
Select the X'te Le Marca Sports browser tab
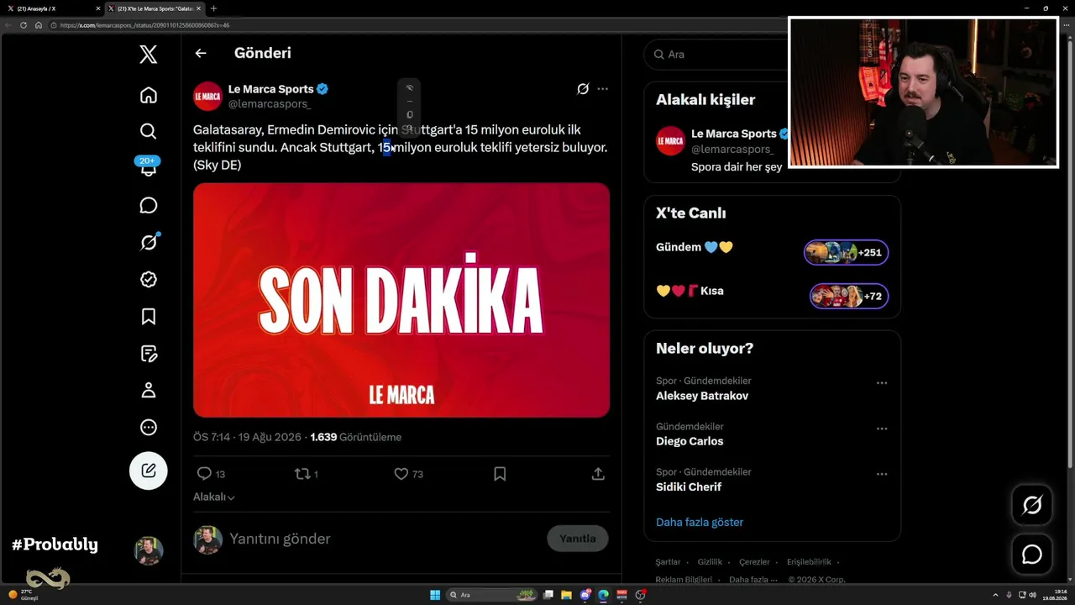[x=155, y=8]
